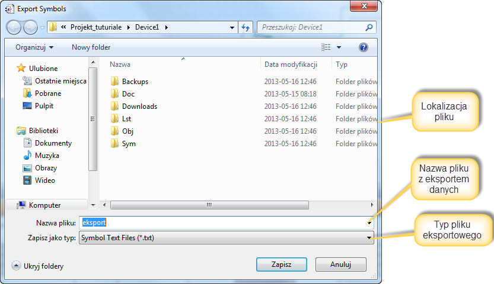Sort by the Data modyfikacji column header
Viewport: 494px width, 284px height.
coord(291,64)
